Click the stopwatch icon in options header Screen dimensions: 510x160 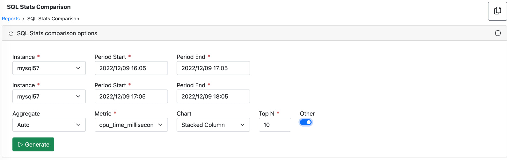pyautogui.click(x=11, y=33)
